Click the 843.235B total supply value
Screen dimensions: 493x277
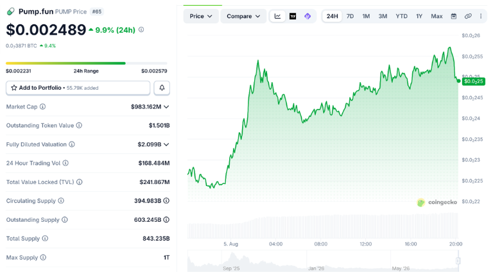[156, 239]
